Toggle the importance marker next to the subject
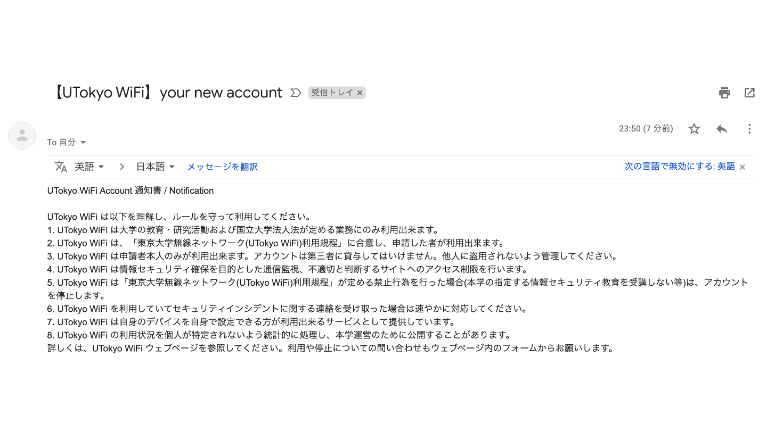767x431 pixels. point(296,93)
